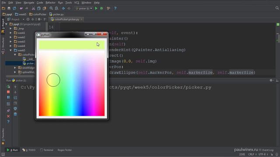
Task: Close the colorPicker\picker.py editor tab
Action: [x=81, y=19]
